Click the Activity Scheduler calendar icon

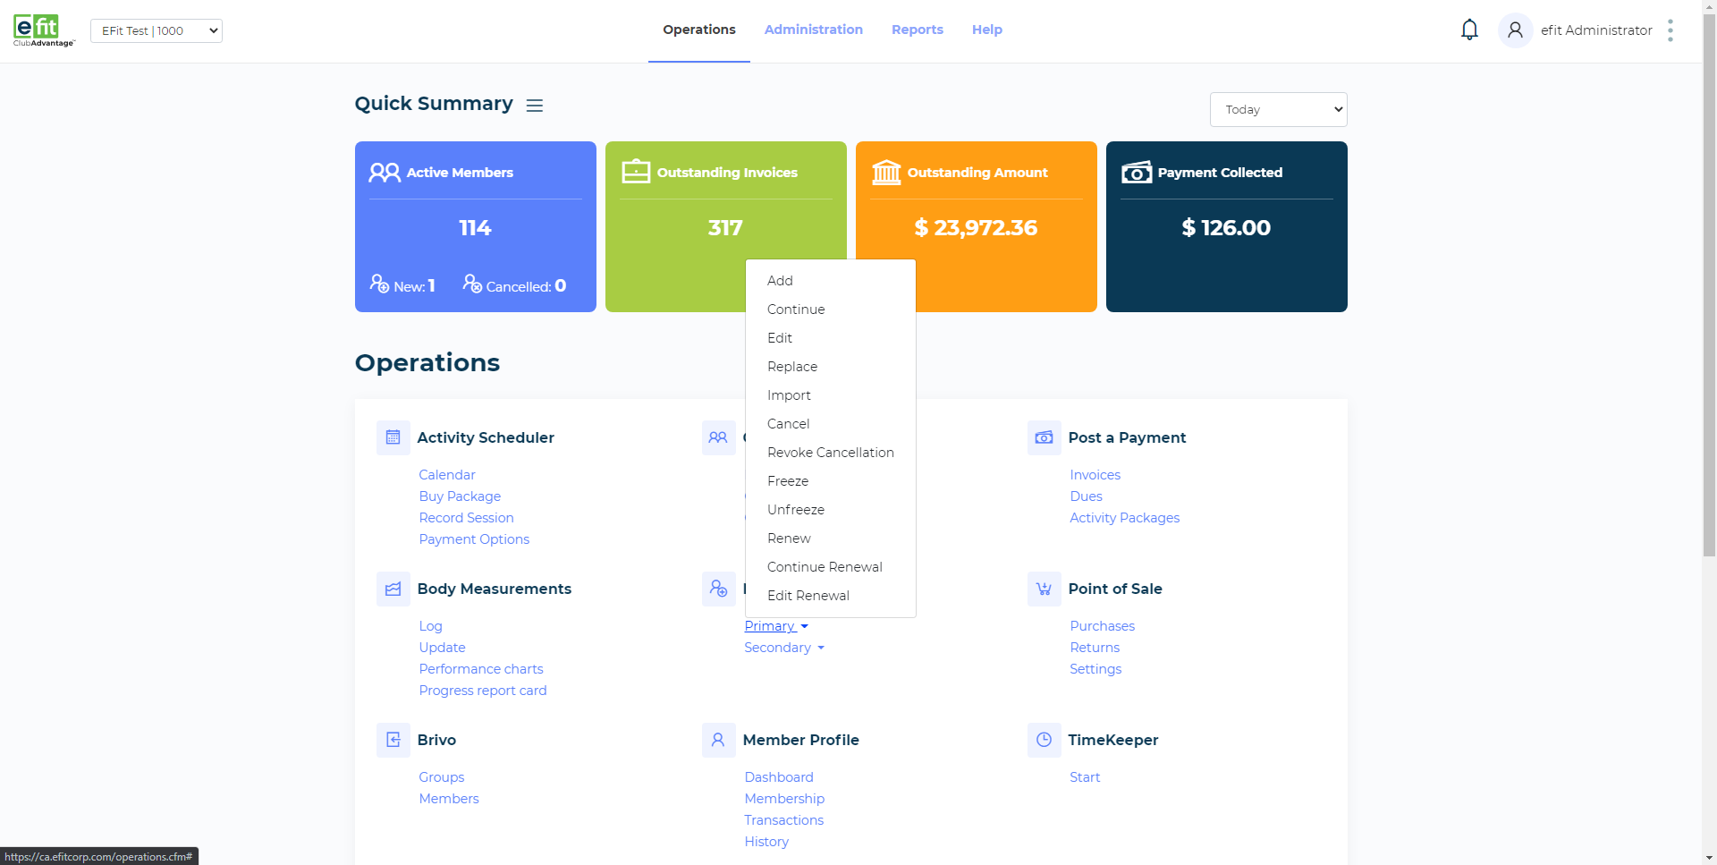[393, 437]
